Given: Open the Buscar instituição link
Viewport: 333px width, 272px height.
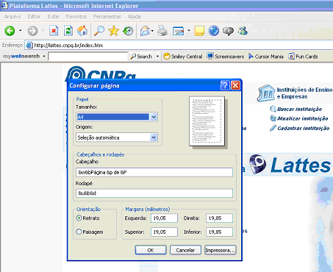Looking at the screenshot, I should (299, 109).
